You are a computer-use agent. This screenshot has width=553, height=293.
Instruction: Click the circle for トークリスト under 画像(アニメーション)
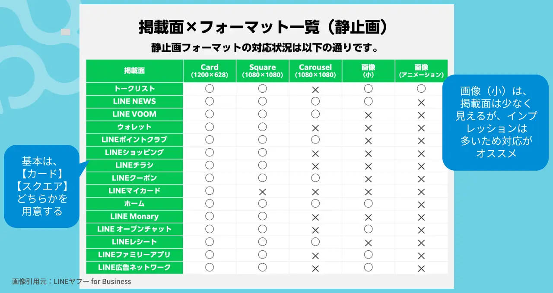[421, 88]
